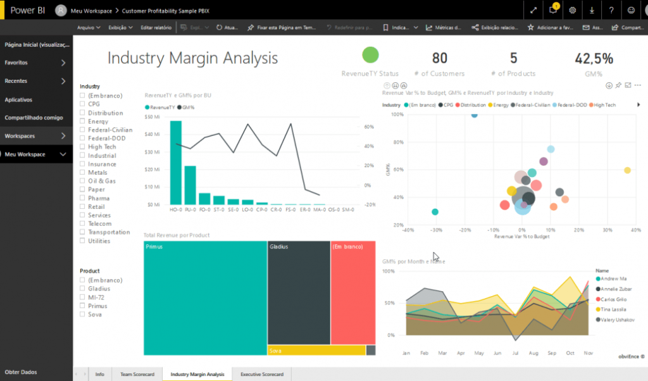The height and width of the screenshot is (381, 648).
Task: Open the Arquivo dropdown menu
Action: click(89, 27)
